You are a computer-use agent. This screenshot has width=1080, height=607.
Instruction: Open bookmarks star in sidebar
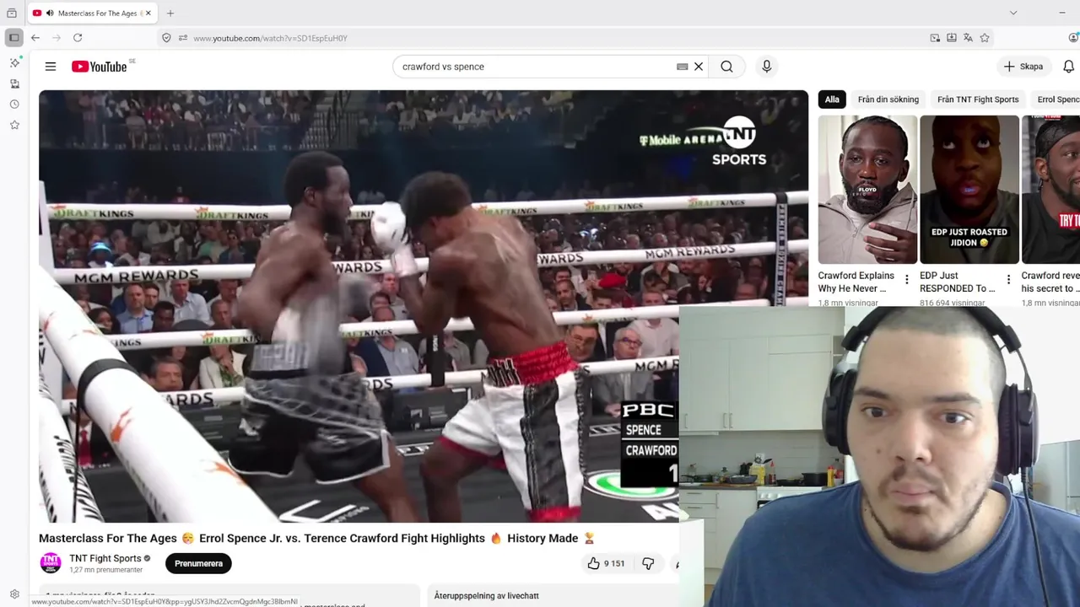point(14,125)
